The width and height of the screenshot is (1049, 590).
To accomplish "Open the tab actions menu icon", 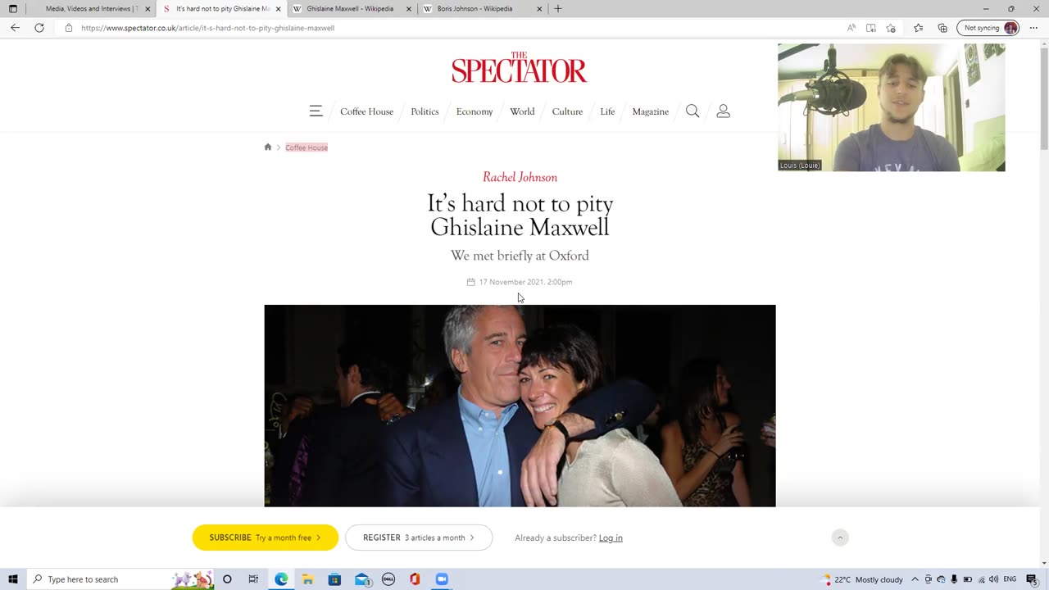I will point(12,9).
